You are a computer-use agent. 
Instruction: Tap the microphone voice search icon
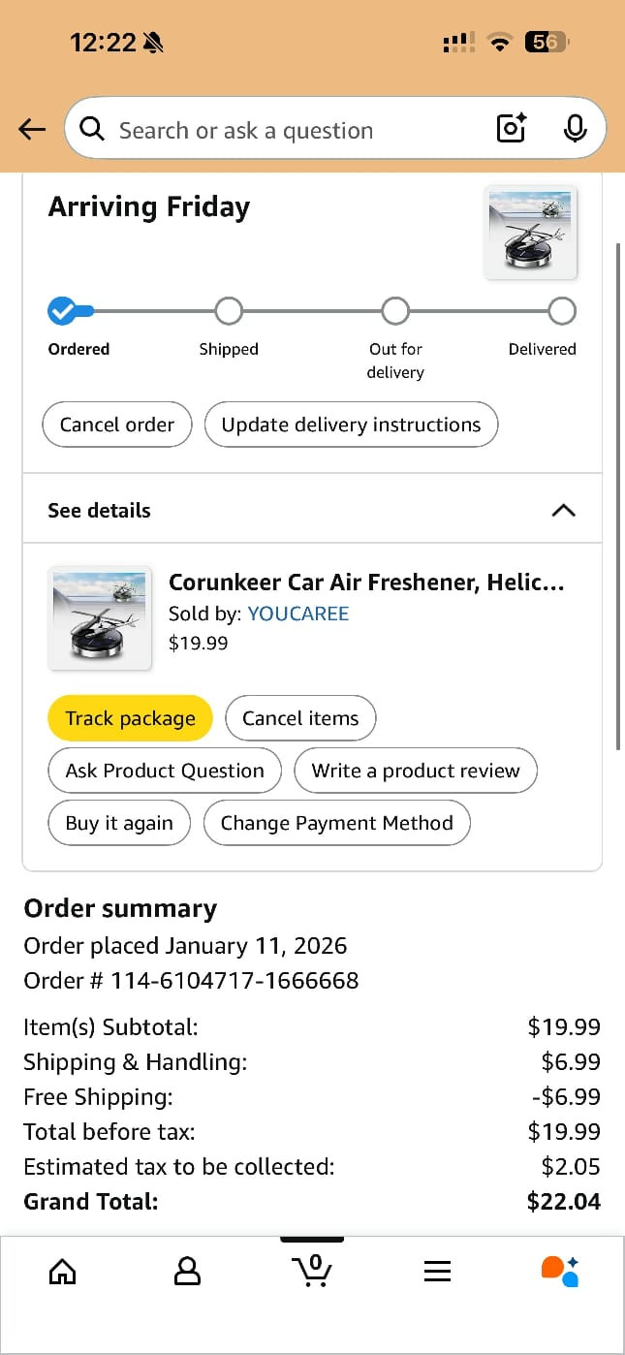(x=575, y=128)
